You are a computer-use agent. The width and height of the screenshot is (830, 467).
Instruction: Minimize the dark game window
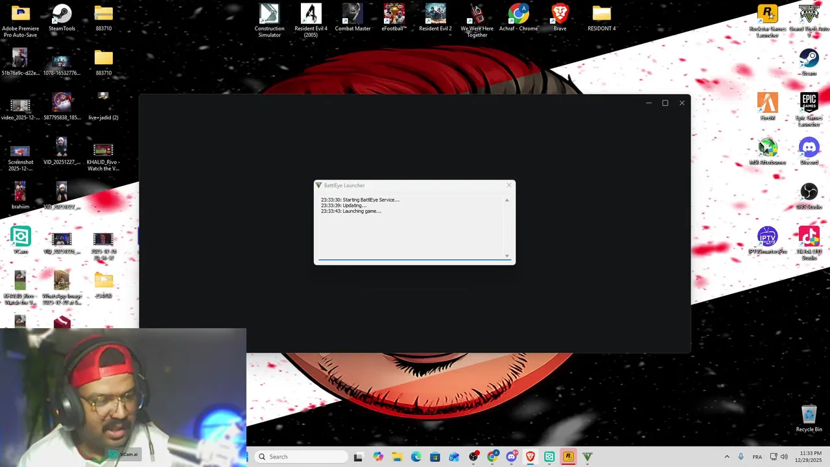pos(648,102)
